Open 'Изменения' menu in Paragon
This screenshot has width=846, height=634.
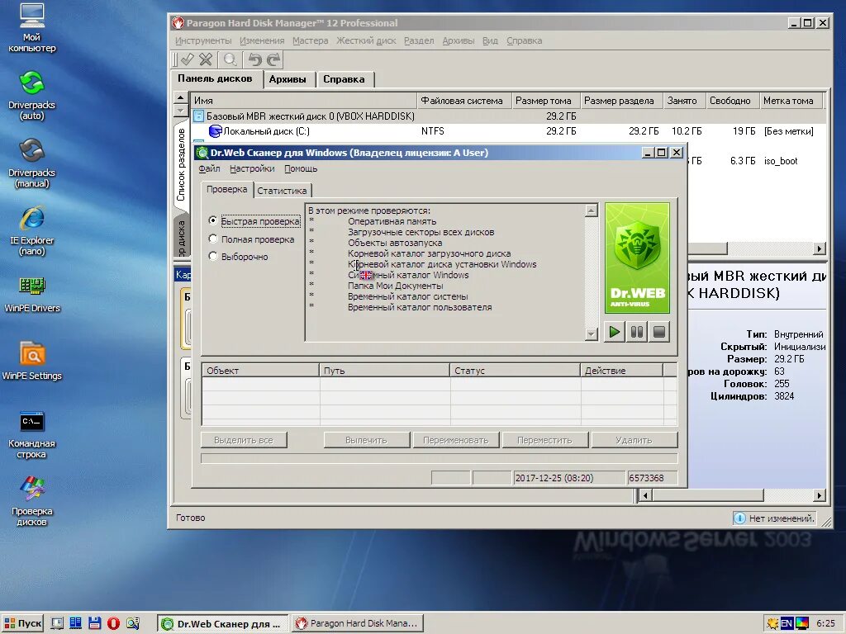click(262, 40)
